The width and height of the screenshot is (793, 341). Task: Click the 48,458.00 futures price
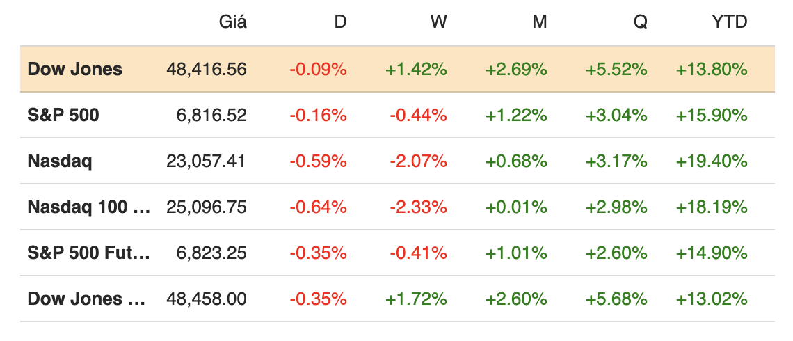207,299
